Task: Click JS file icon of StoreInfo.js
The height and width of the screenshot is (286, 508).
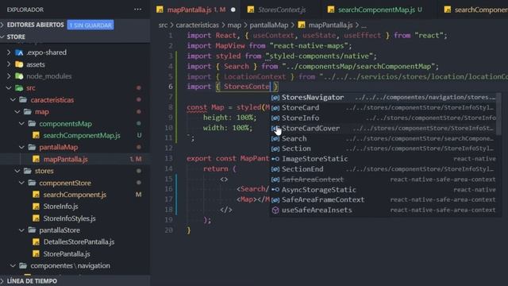Action: (36, 207)
